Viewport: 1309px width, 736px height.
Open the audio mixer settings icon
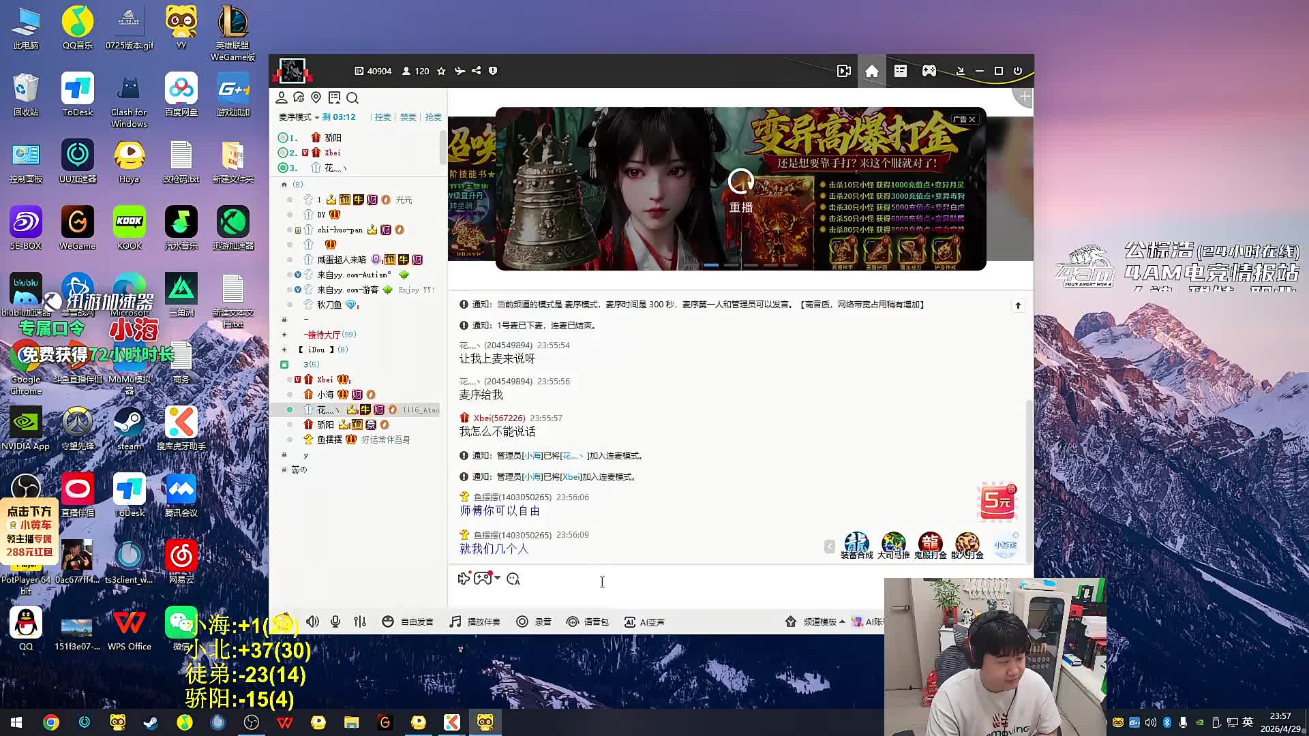point(360,622)
